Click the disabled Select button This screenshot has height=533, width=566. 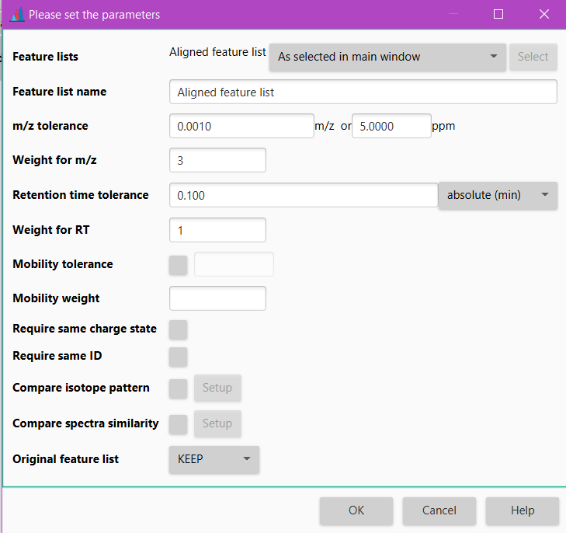(x=533, y=57)
